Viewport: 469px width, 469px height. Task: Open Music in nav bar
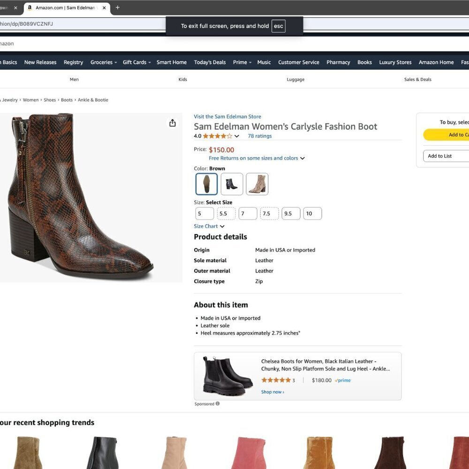click(x=264, y=62)
